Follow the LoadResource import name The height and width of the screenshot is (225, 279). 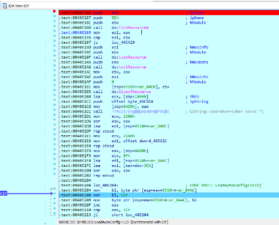coord(132,57)
